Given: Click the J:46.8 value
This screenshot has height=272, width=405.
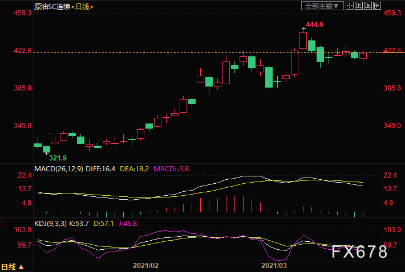Looking at the screenshot, I should tap(128, 223).
